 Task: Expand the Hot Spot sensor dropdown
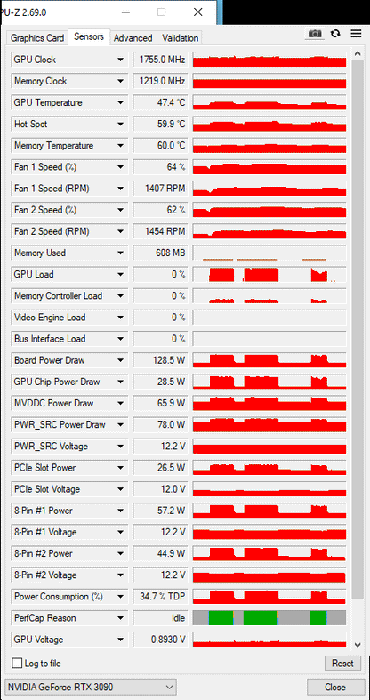(120, 124)
